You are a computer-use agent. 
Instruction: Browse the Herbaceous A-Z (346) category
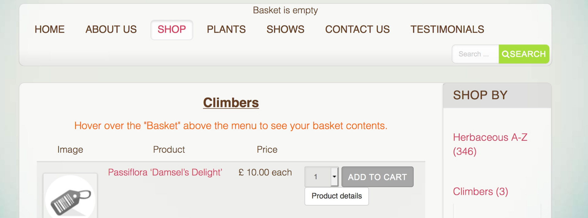(x=490, y=144)
